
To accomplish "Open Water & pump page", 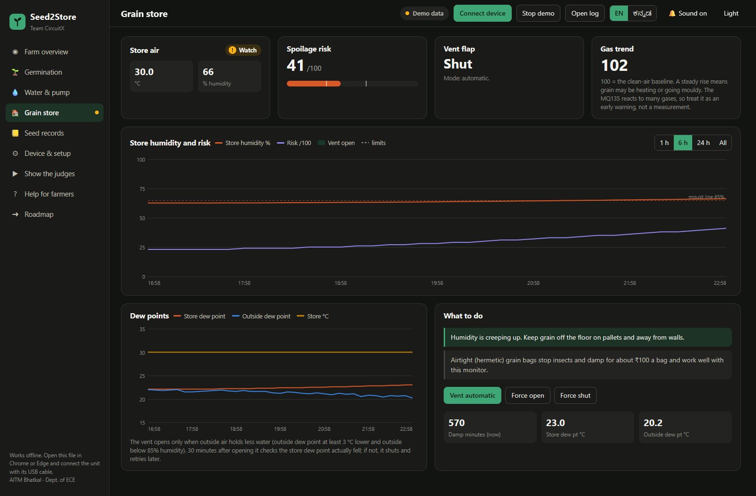I will tap(54, 93).
